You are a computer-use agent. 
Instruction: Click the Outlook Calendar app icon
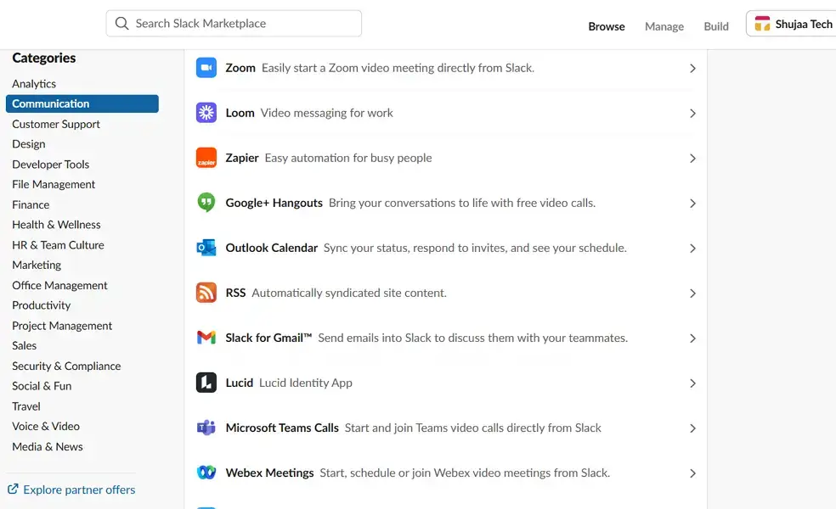[206, 248]
